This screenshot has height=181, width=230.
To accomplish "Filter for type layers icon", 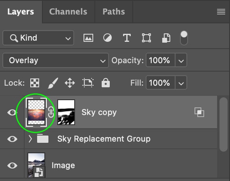I will coord(127,38).
